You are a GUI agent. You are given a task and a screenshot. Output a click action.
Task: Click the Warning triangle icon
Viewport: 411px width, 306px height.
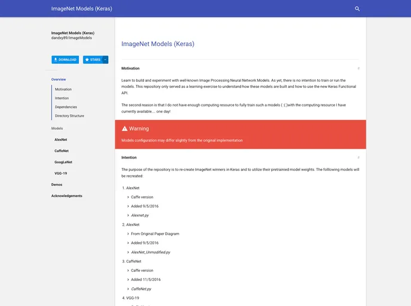click(124, 128)
